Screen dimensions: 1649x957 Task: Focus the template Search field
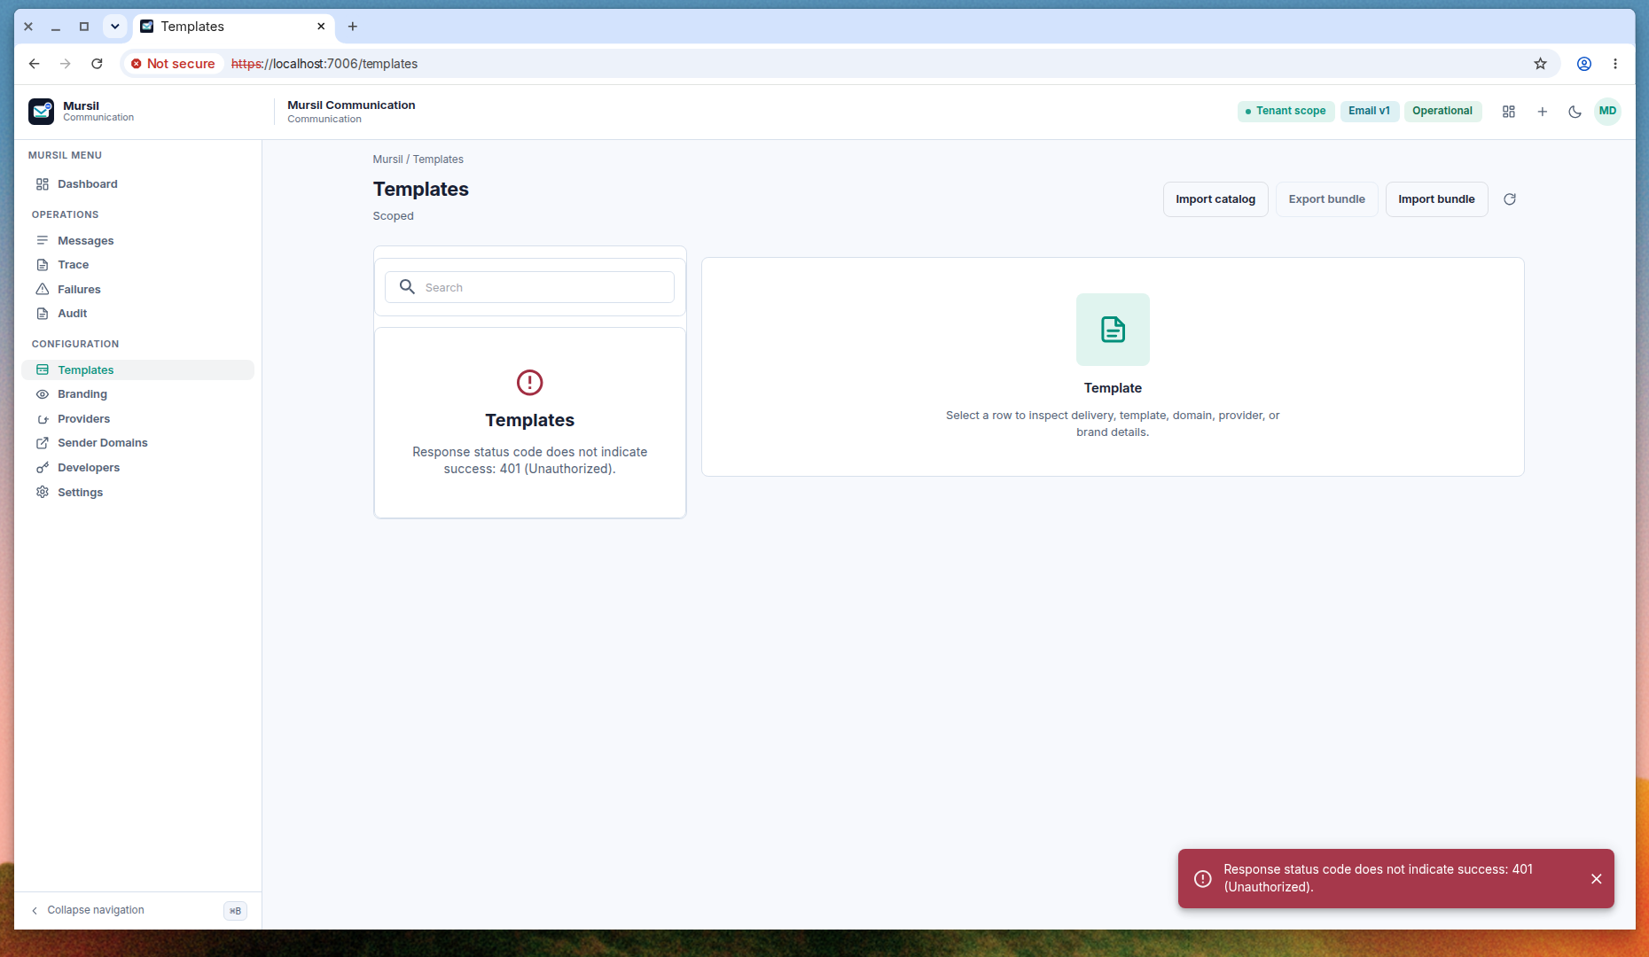(x=529, y=287)
